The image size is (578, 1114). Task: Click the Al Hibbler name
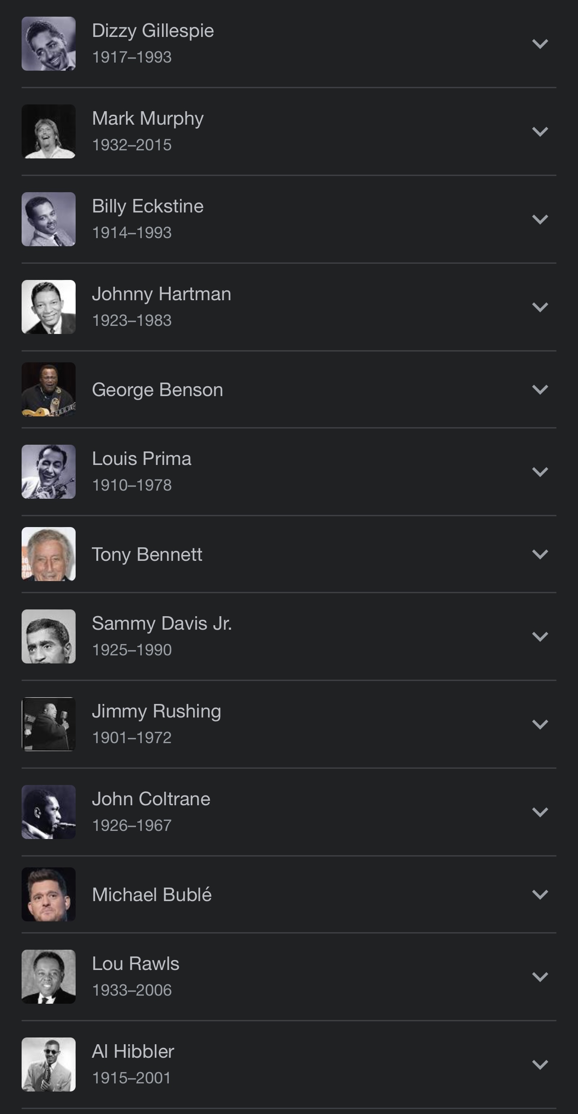pos(133,1051)
